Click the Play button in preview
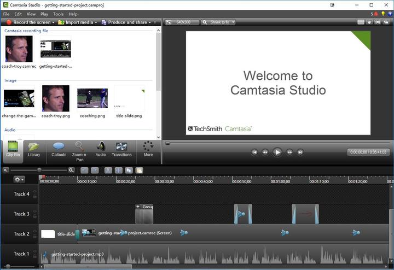This screenshot has height=270, width=394. click(x=277, y=152)
